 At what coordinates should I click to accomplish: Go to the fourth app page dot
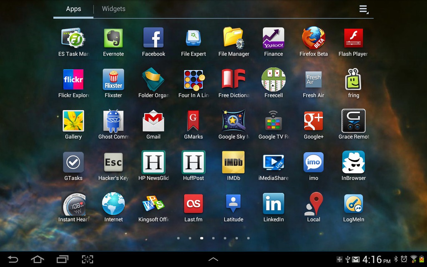(213, 238)
